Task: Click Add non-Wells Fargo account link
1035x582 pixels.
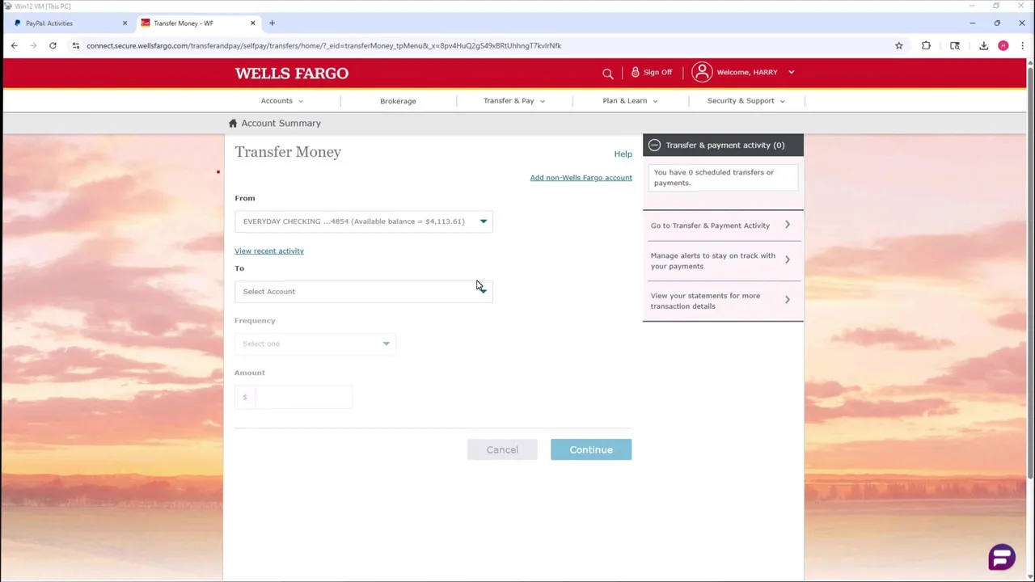Action: [x=581, y=178]
